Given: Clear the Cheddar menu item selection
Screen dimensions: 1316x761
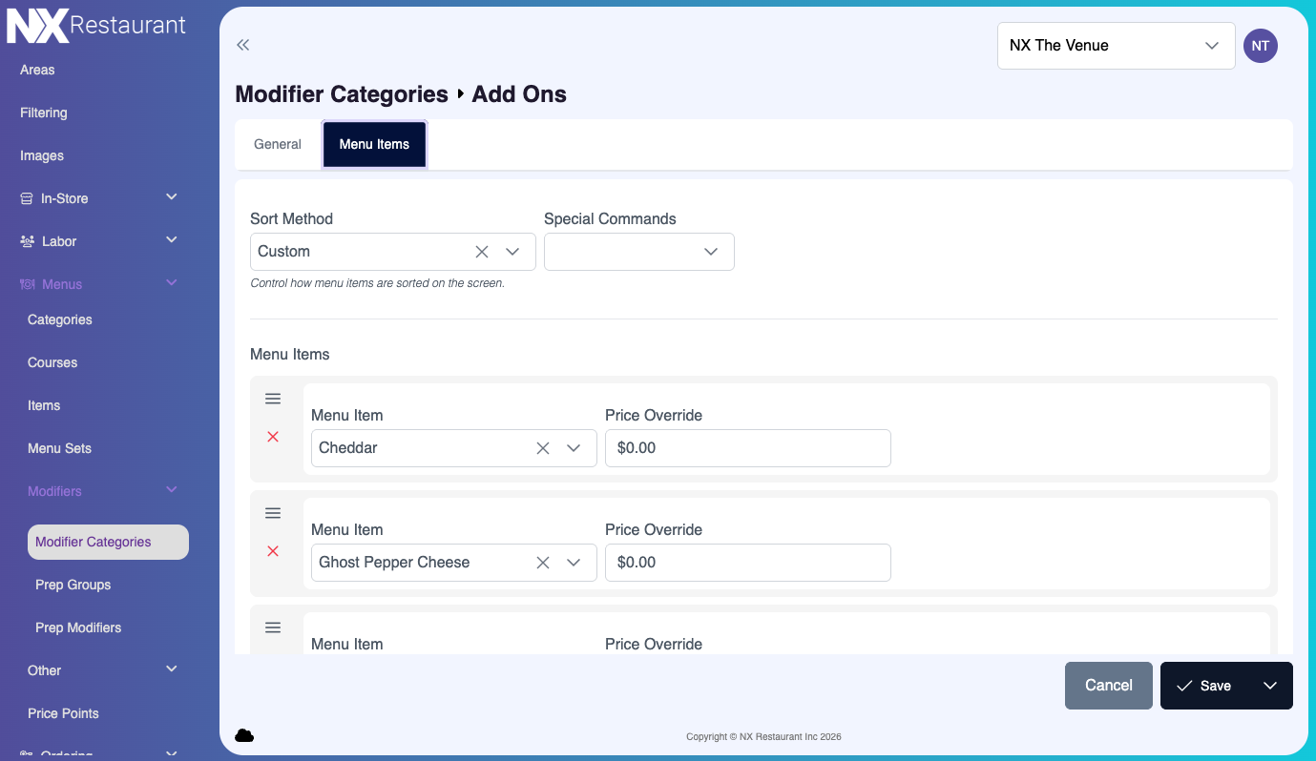Looking at the screenshot, I should pos(543,448).
